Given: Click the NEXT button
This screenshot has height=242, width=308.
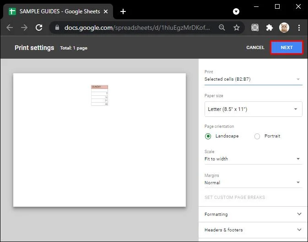Looking at the screenshot, I should 286,47.
